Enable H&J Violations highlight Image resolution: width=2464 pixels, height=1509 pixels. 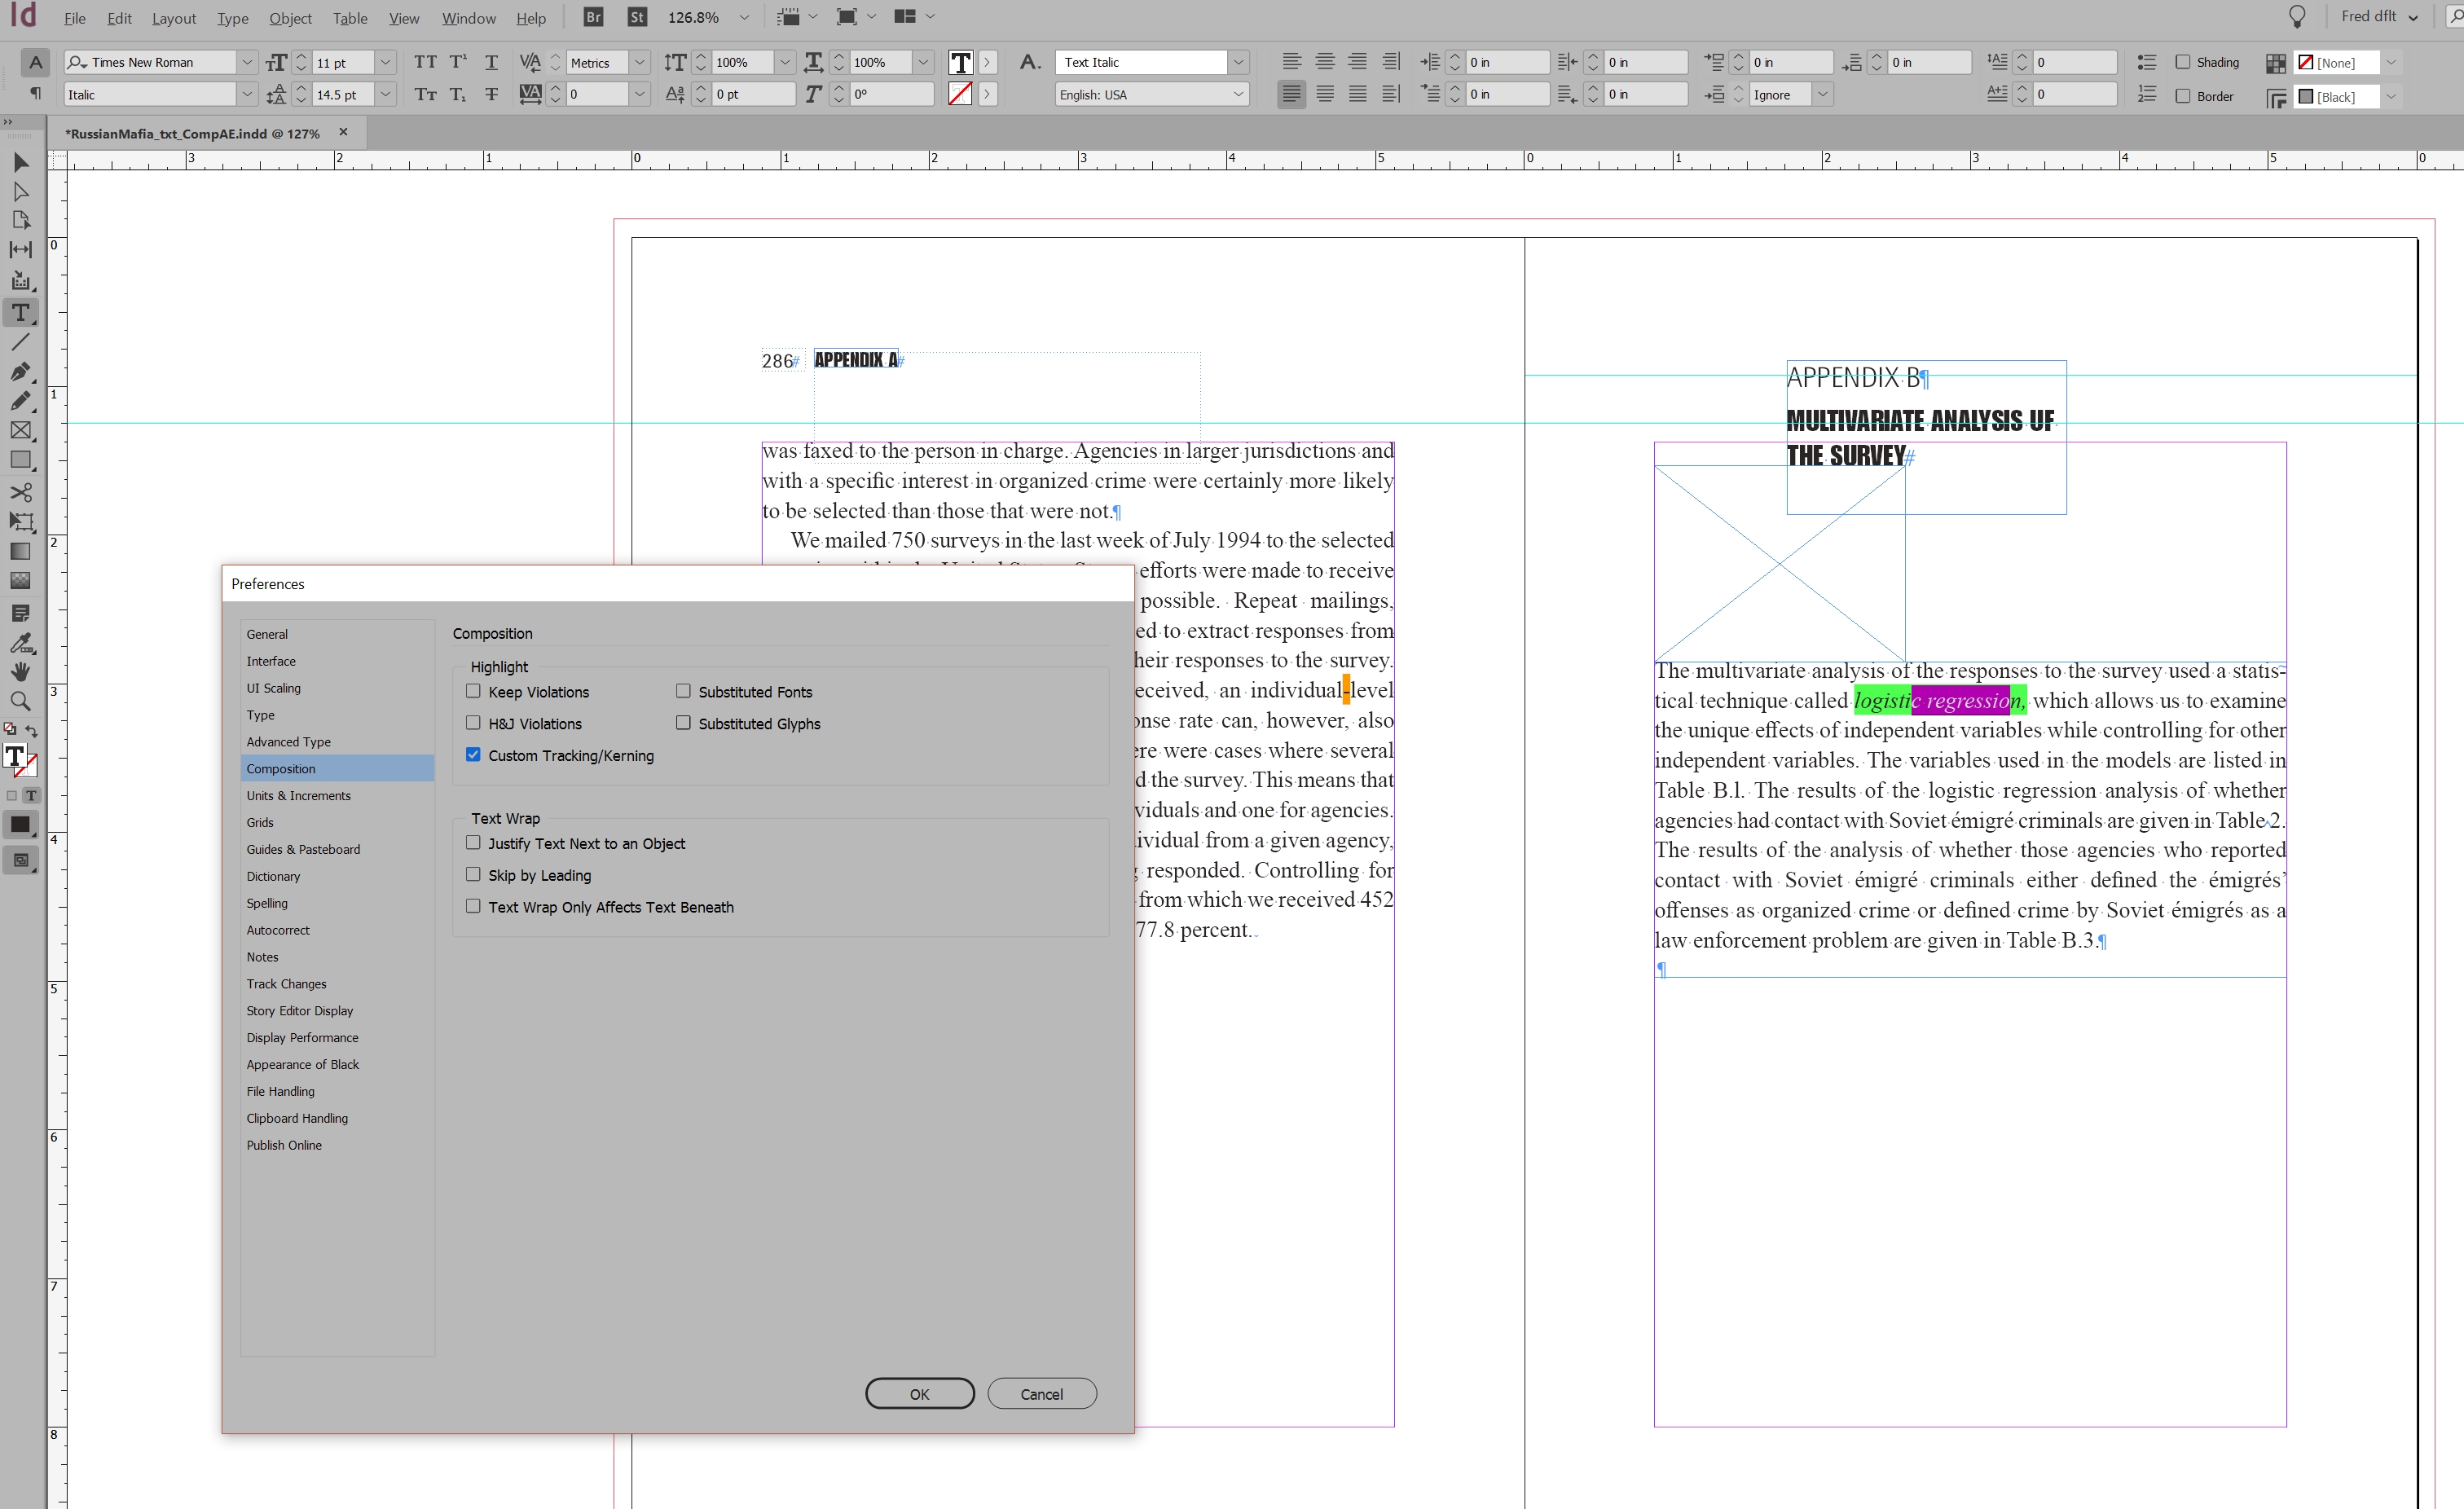point(473,723)
